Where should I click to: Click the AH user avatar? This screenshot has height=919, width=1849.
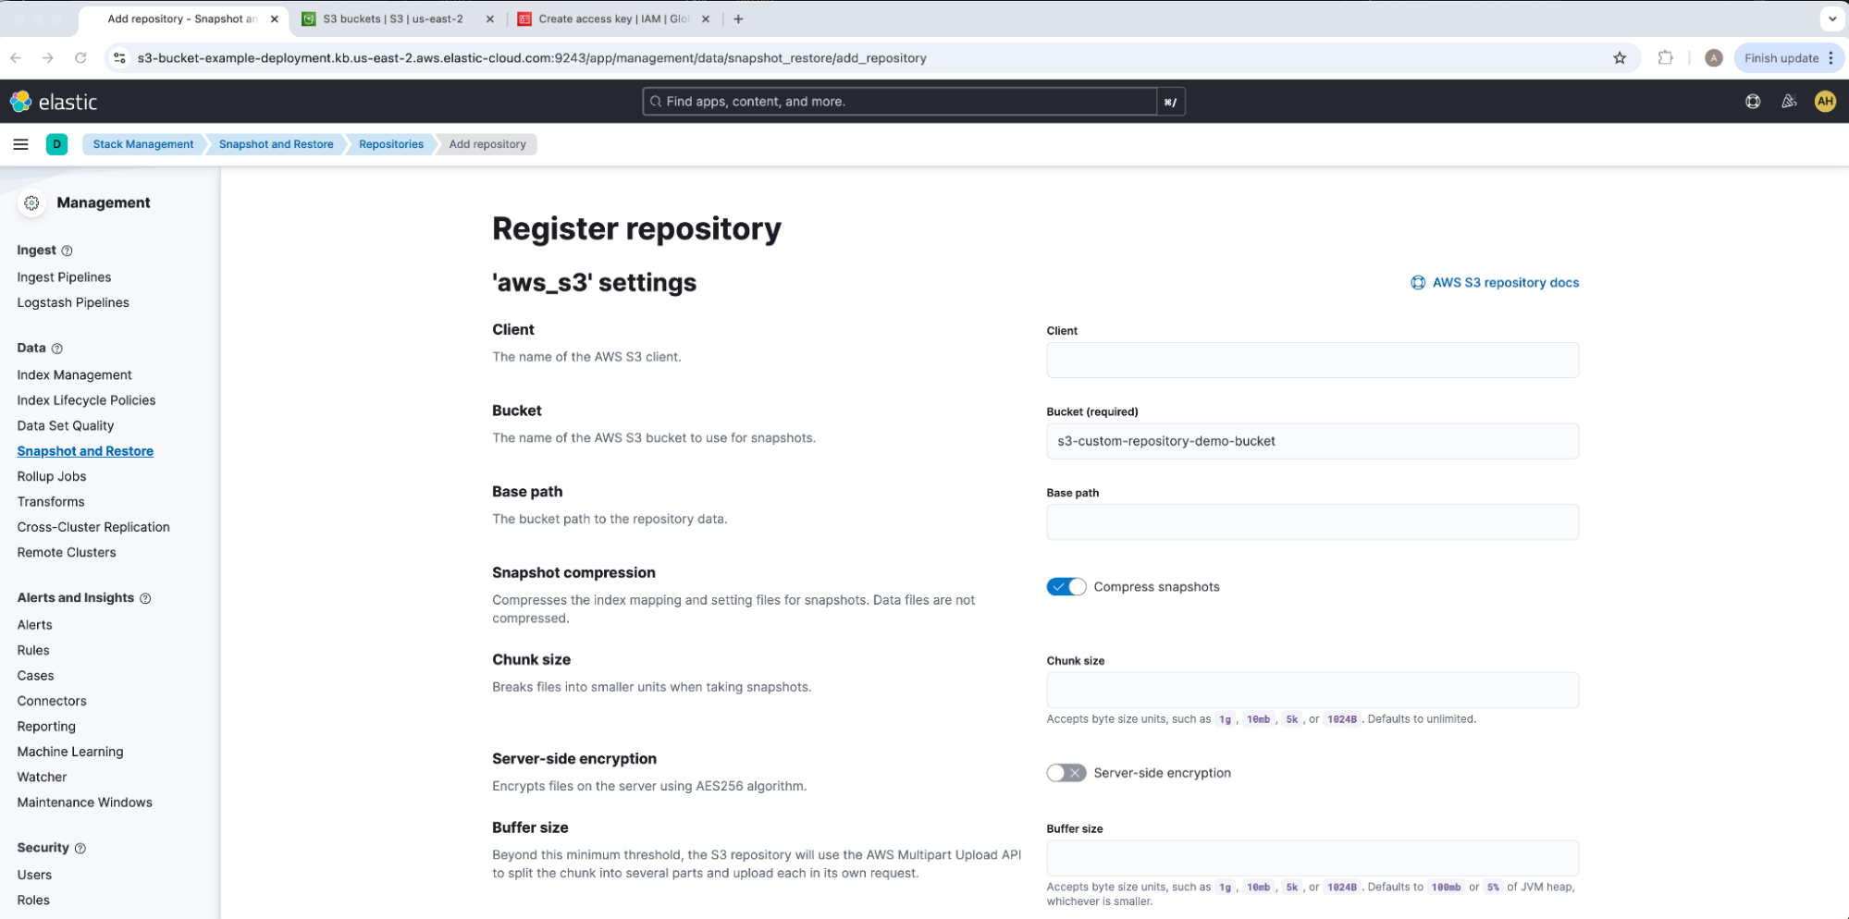1824,102
